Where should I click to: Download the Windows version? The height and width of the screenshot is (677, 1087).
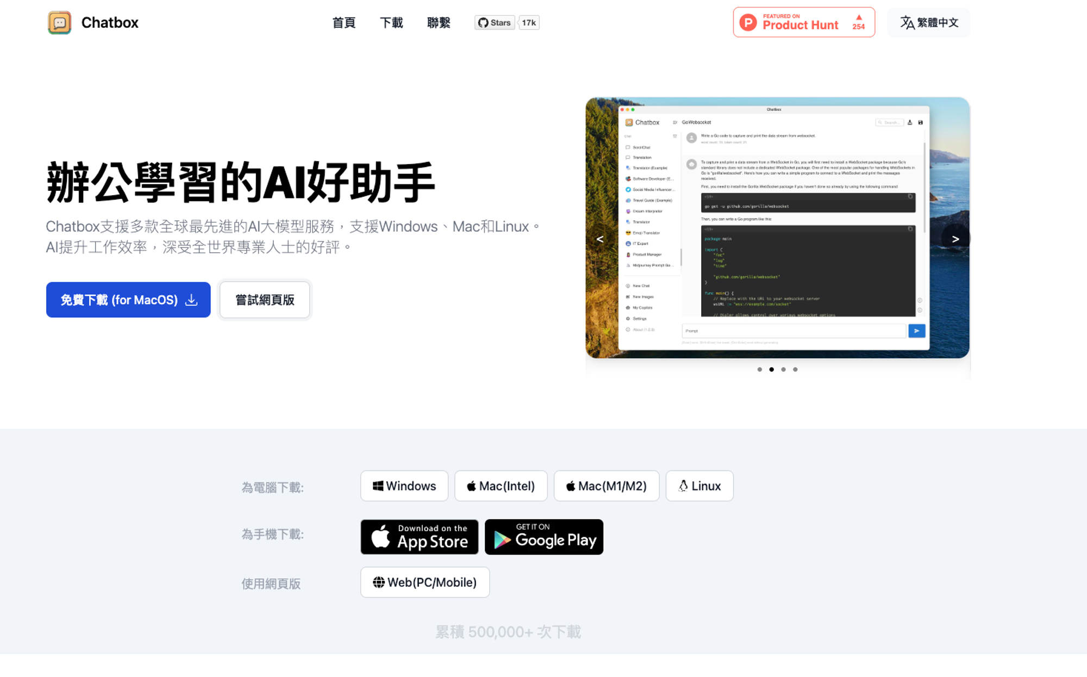click(x=404, y=486)
